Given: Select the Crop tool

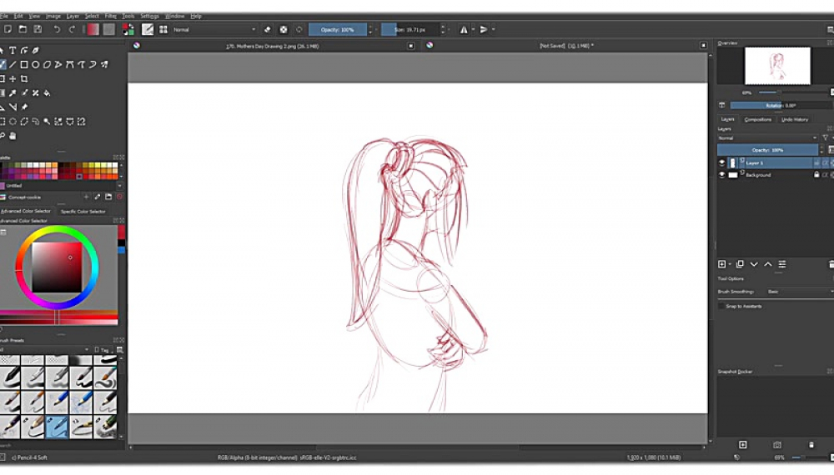Looking at the screenshot, I should (x=24, y=78).
